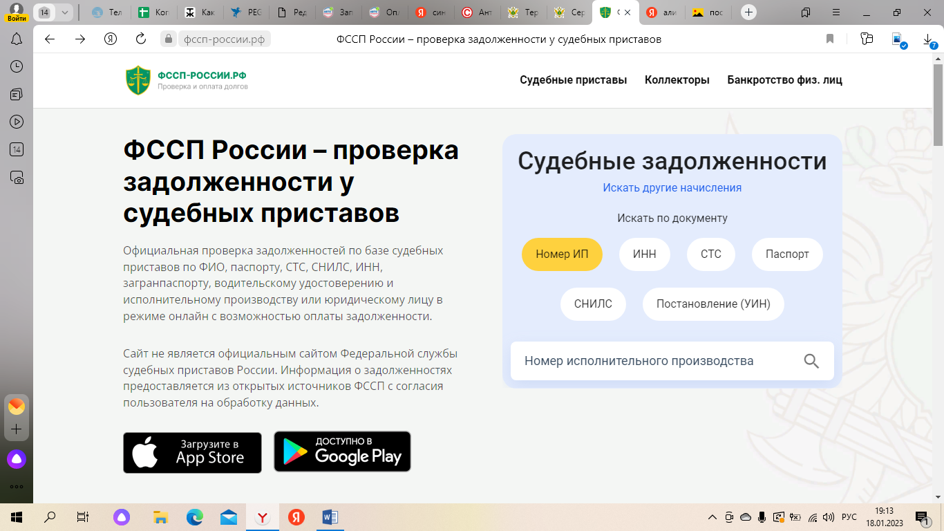Image resolution: width=944 pixels, height=531 pixels.
Task: Open notifications bell in sidebar
Action: pyautogui.click(x=17, y=39)
